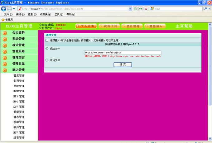Click the 個人市集 button in header
Screen dimensions: 212x143
coord(86,26)
